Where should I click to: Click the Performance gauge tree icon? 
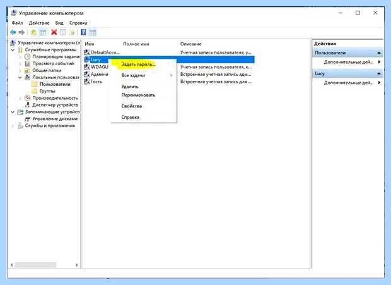(x=27, y=98)
